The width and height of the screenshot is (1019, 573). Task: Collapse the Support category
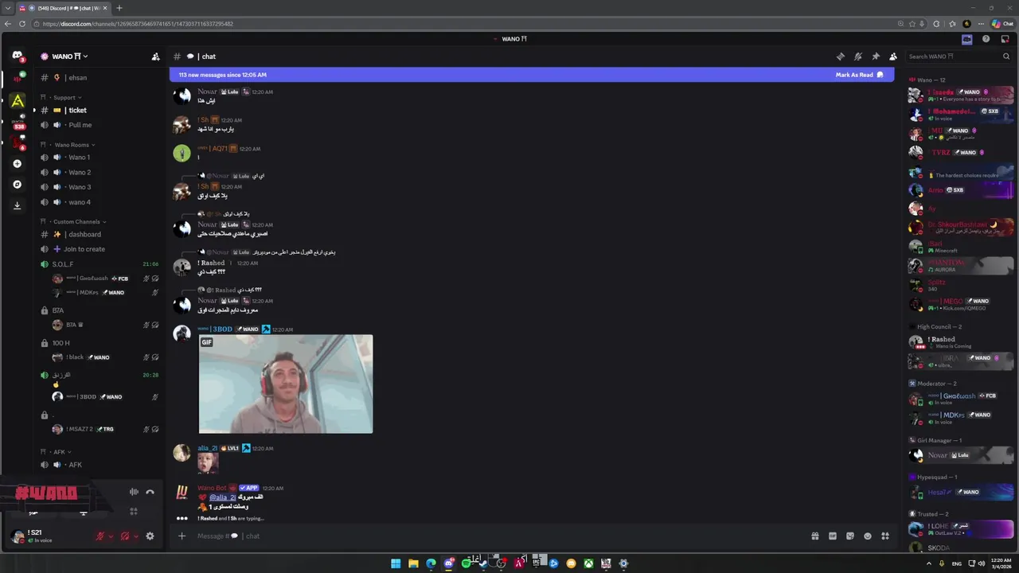pyautogui.click(x=67, y=98)
